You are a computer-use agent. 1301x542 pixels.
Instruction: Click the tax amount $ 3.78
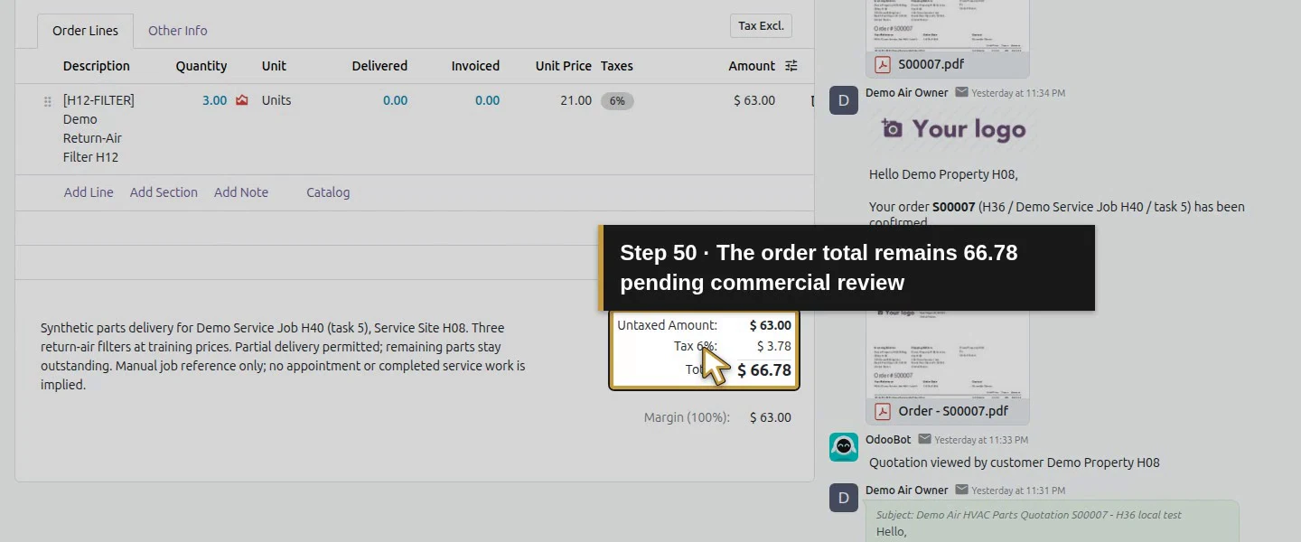pyautogui.click(x=774, y=346)
